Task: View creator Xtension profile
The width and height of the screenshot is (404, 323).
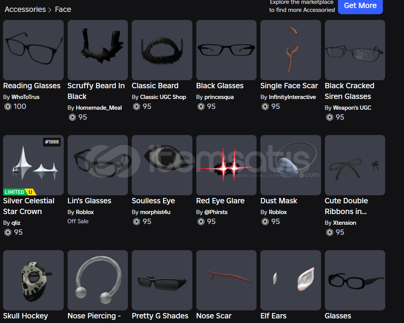Action: (344, 223)
